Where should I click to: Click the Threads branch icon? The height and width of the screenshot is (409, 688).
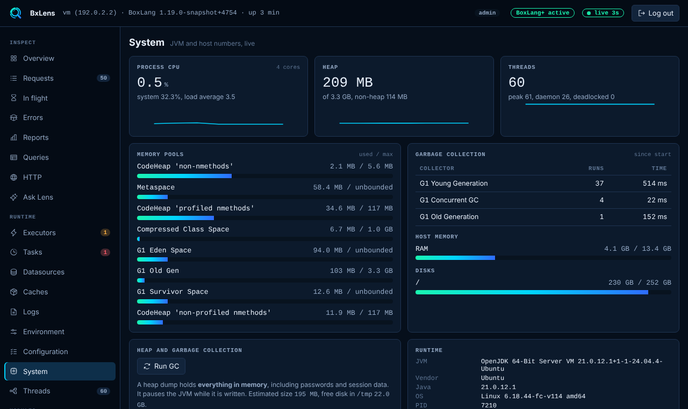[13, 391]
